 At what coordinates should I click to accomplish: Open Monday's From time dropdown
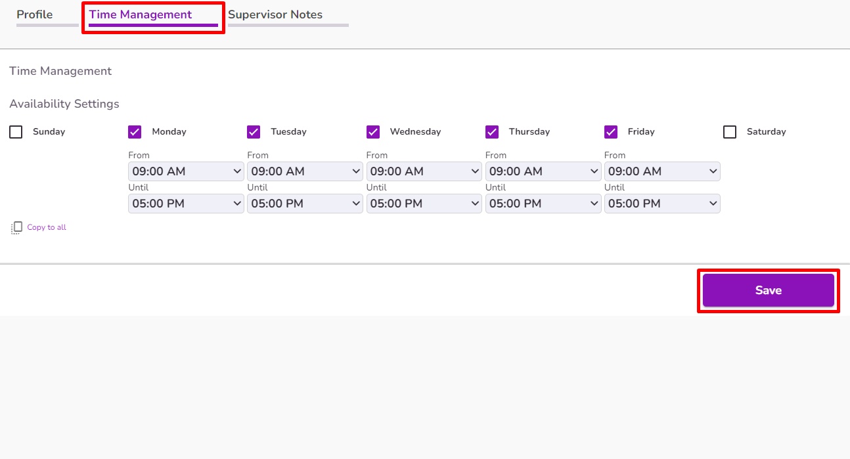(x=185, y=171)
